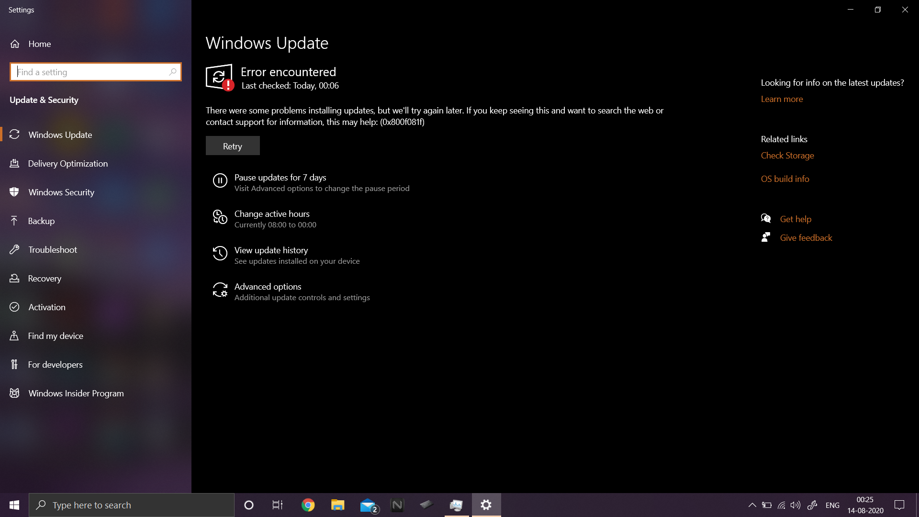Click the taskbar Type here to search box
The width and height of the screenshot is (919, 517).
[x=132, y=505]
